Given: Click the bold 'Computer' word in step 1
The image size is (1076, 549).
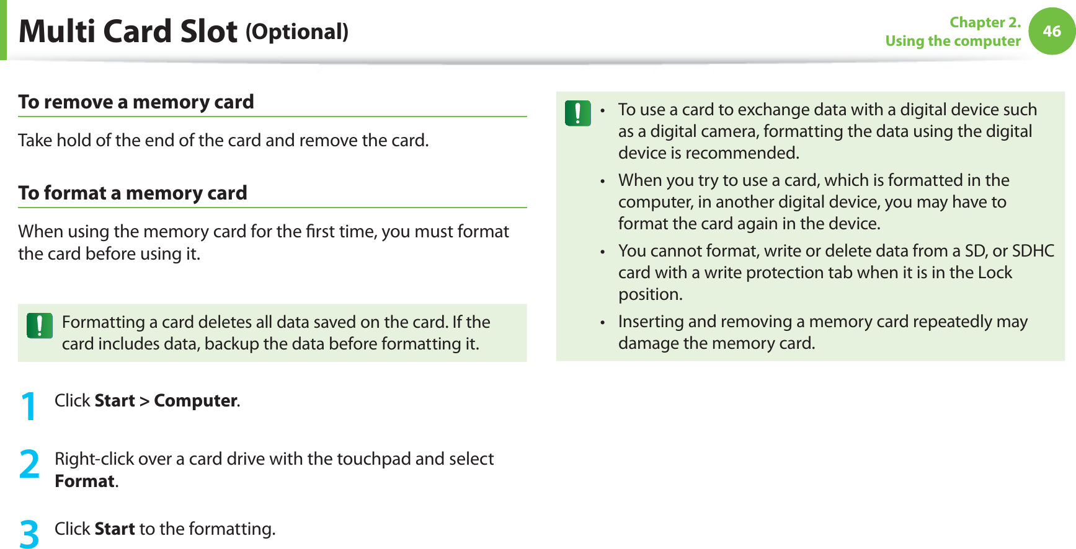Looking at the screenshot, I should 195,401.
